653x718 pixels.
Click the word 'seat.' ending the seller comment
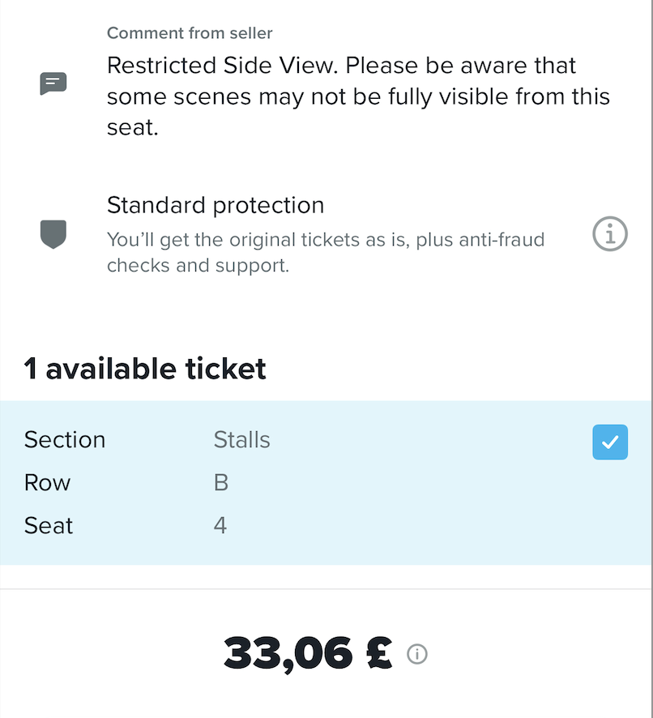(132, 127)
